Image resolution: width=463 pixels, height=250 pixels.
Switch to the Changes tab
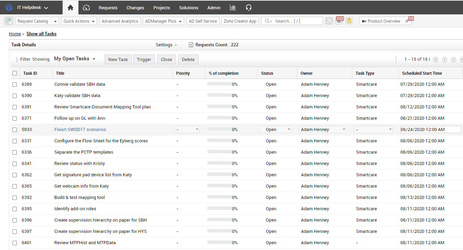(x=135, y=8)
